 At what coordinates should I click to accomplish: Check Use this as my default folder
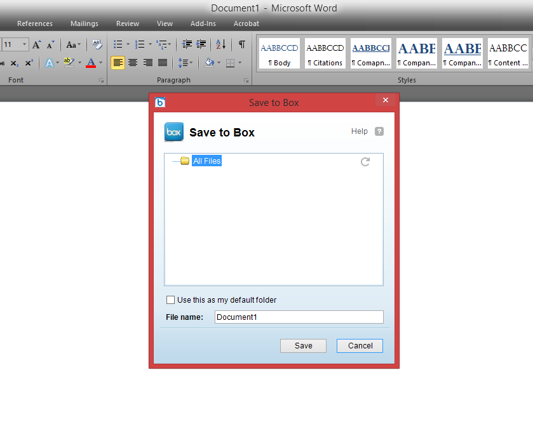pos(170,300)
